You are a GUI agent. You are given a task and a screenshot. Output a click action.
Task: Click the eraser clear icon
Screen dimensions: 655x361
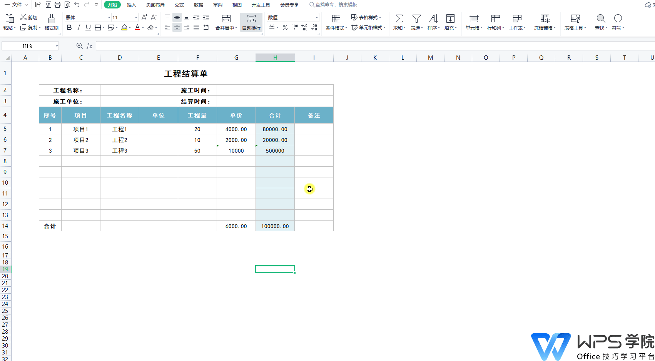click(x=150, y=27)
